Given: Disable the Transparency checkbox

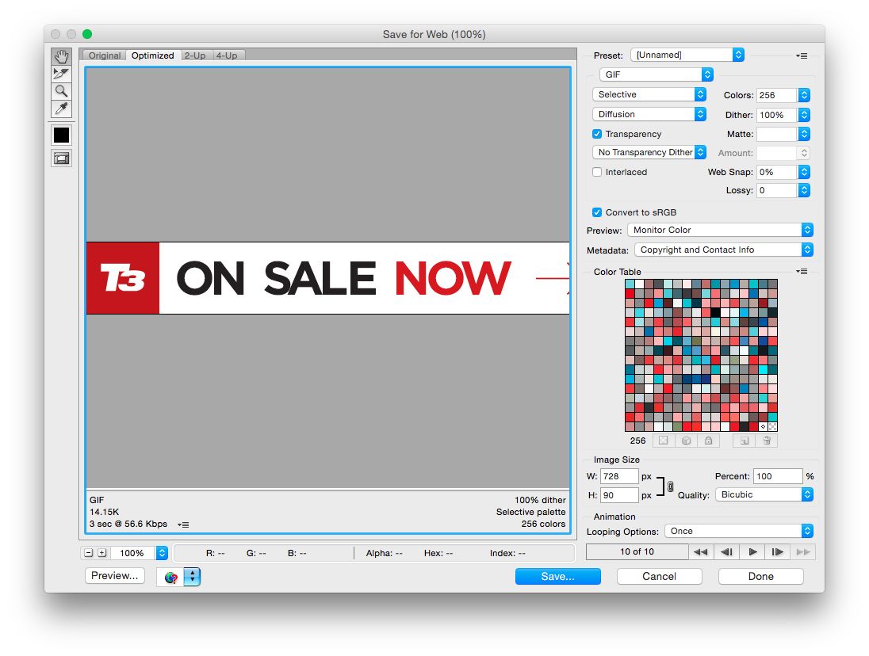Looking at the screenshot, I should tap(597, 134).
